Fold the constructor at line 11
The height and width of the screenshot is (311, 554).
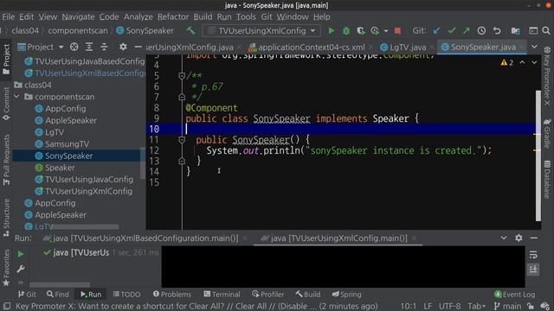pyautogui.click(x=182, y=140)
